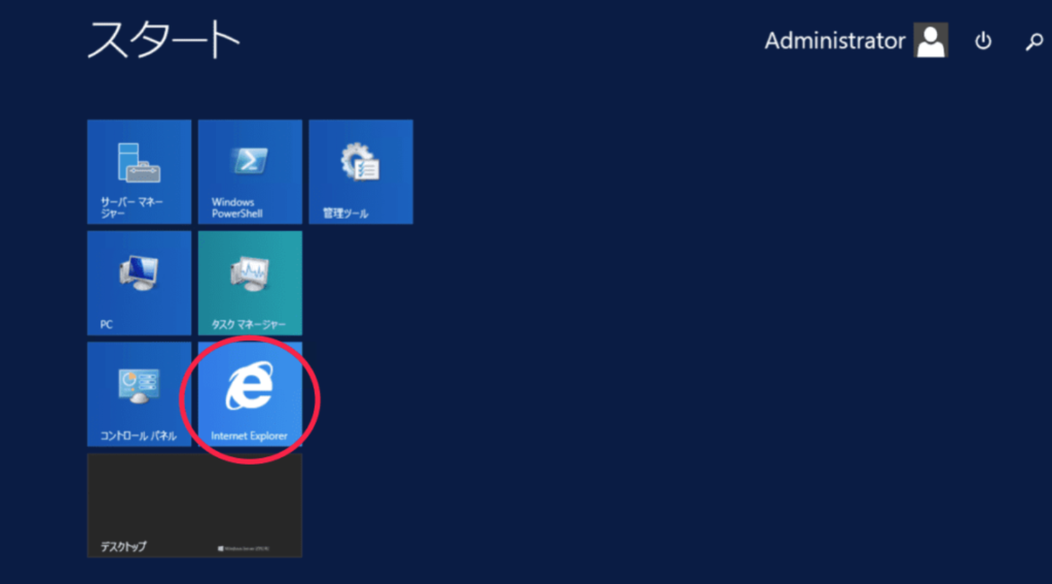
Task: Click the Administrator account avatar picture
Action: (931, 40)
